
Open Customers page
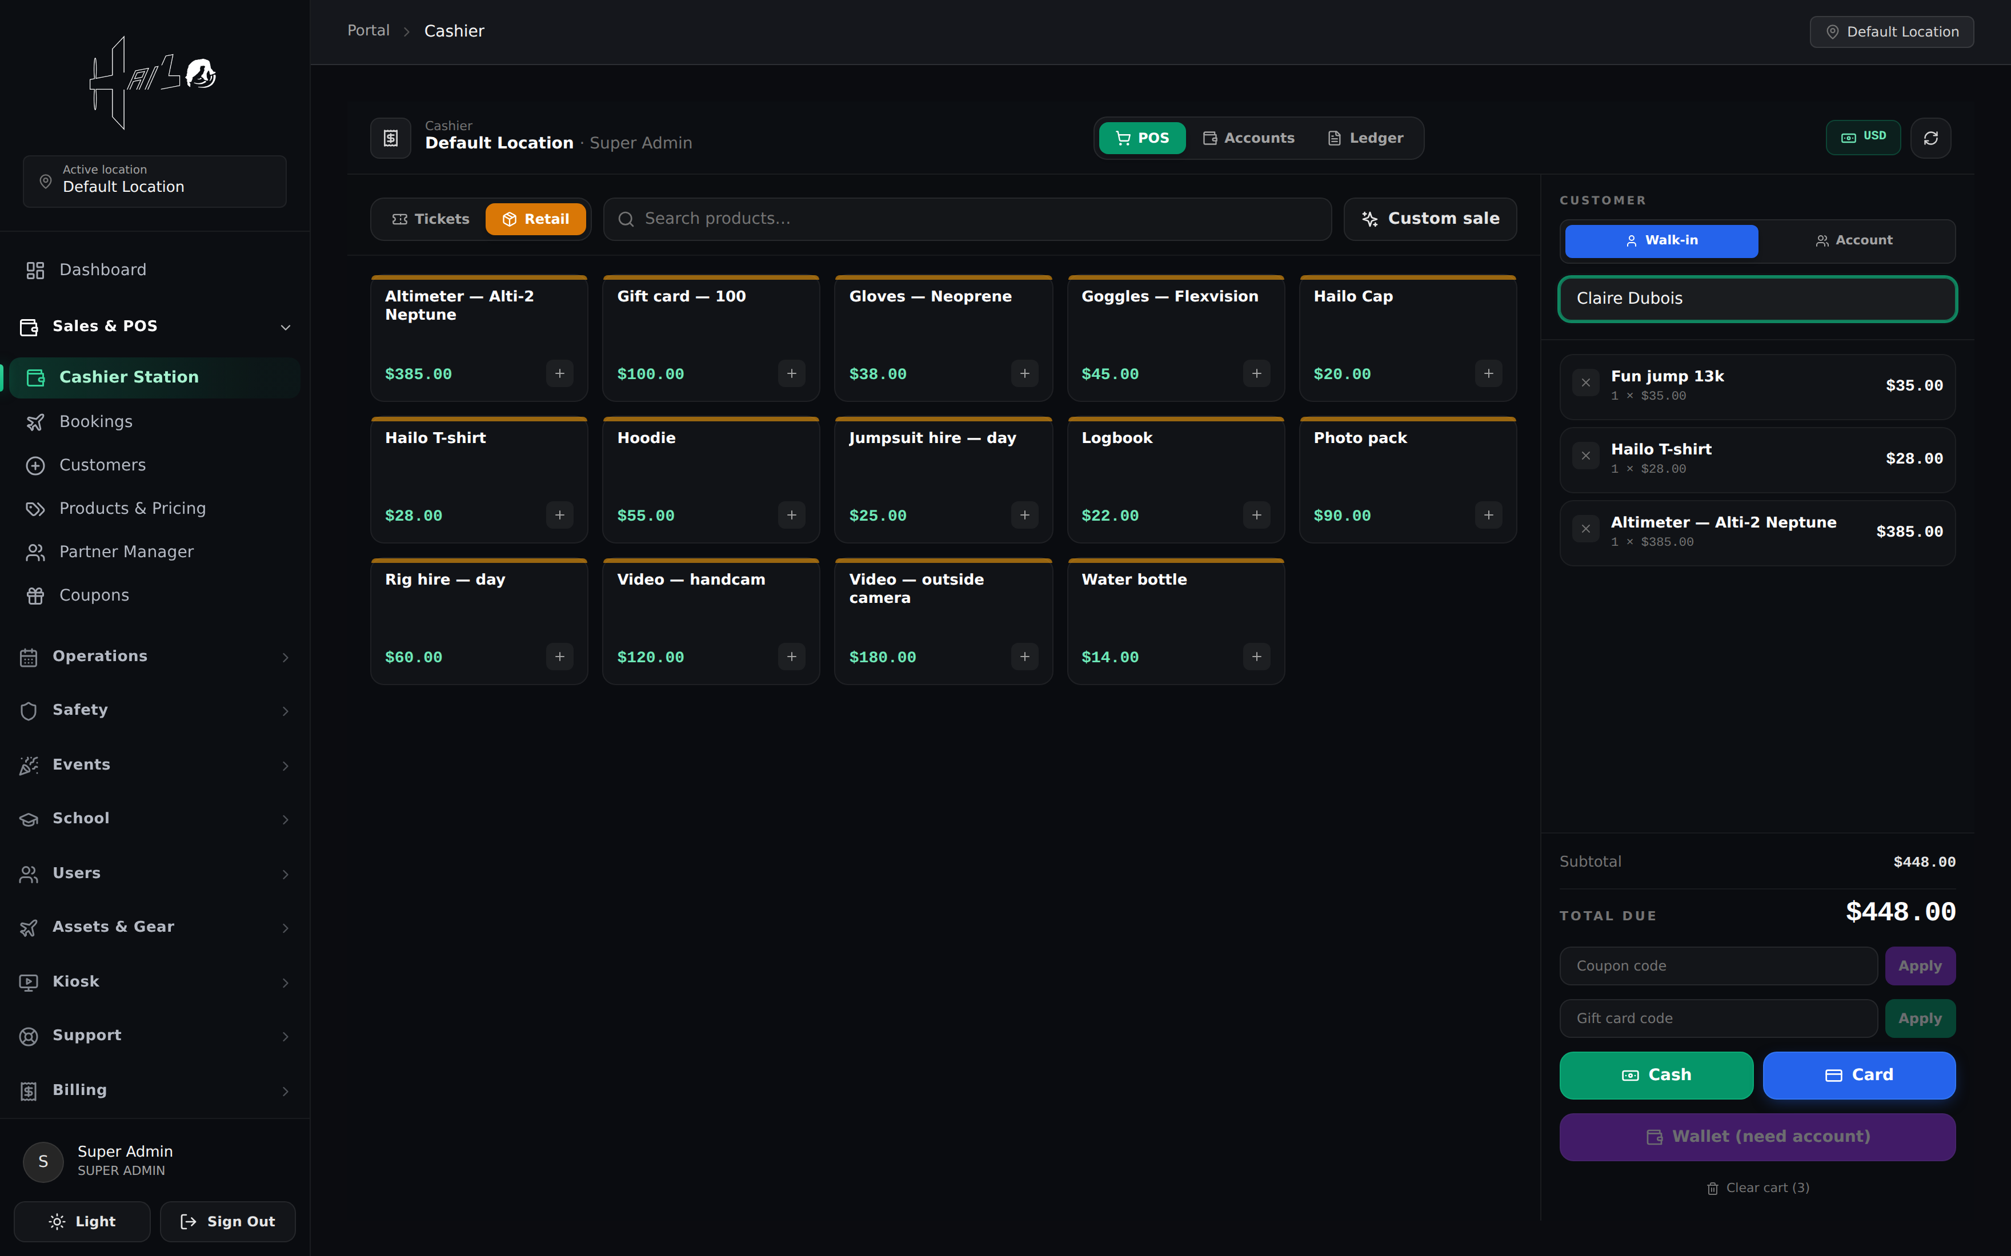pos(155,465)
